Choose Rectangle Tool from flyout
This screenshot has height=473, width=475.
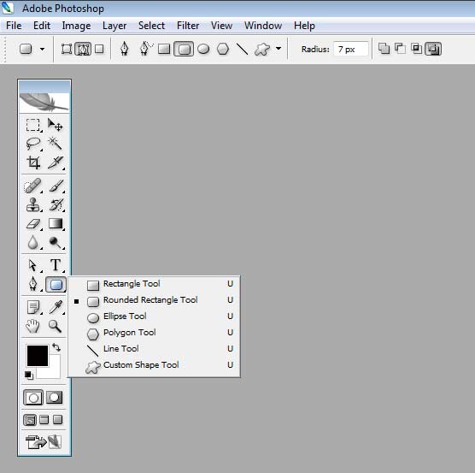coord(154,284)
